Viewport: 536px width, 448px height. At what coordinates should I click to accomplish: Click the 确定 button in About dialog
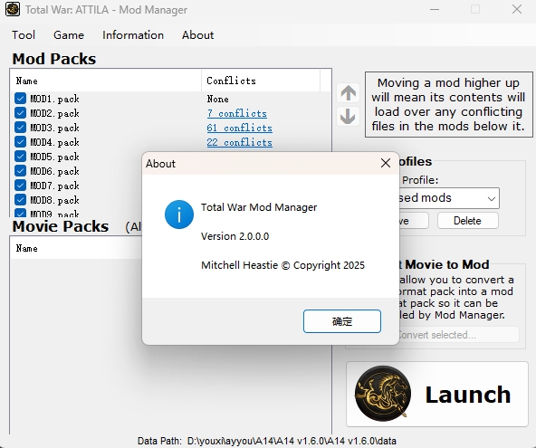pos(342,321)
